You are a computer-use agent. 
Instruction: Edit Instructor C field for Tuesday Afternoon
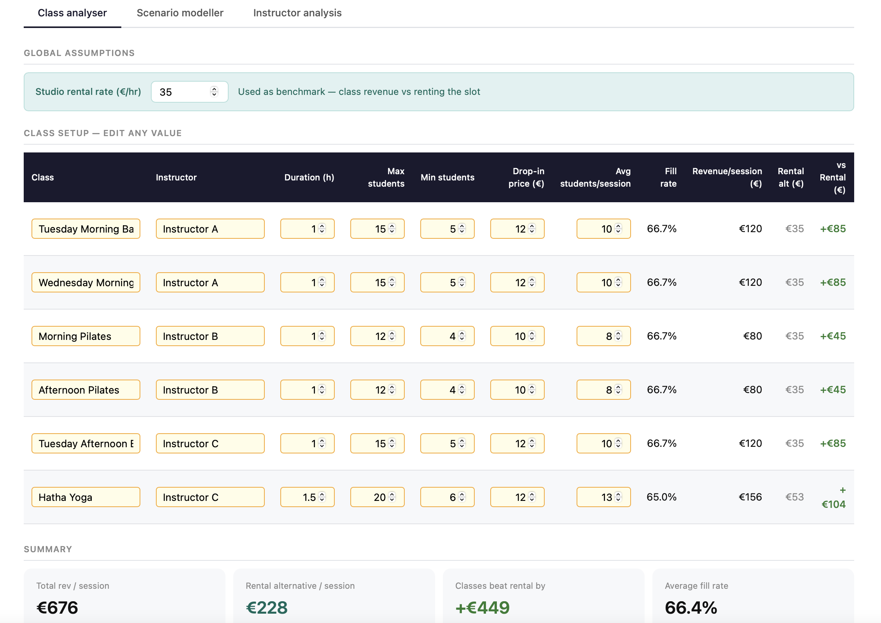pyautogui.click(x=210, y=443)
